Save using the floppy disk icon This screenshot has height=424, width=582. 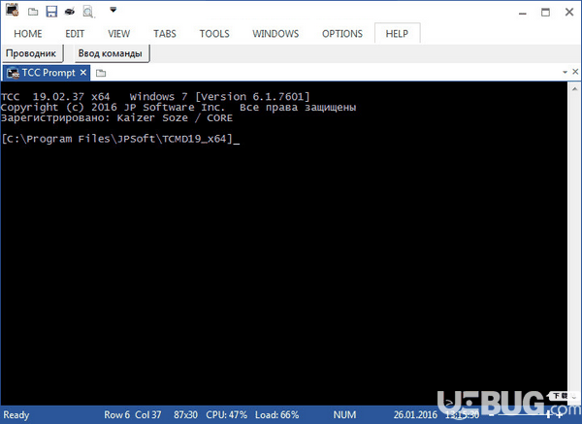(51, 11)
